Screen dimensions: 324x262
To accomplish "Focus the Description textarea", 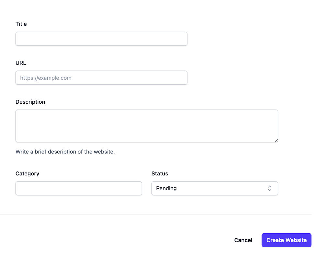I will (146, 126).
